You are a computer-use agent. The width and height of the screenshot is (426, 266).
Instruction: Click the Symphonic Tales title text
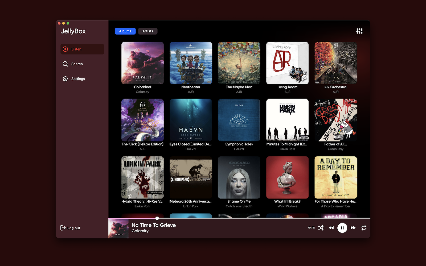click(x=239, y=144)
